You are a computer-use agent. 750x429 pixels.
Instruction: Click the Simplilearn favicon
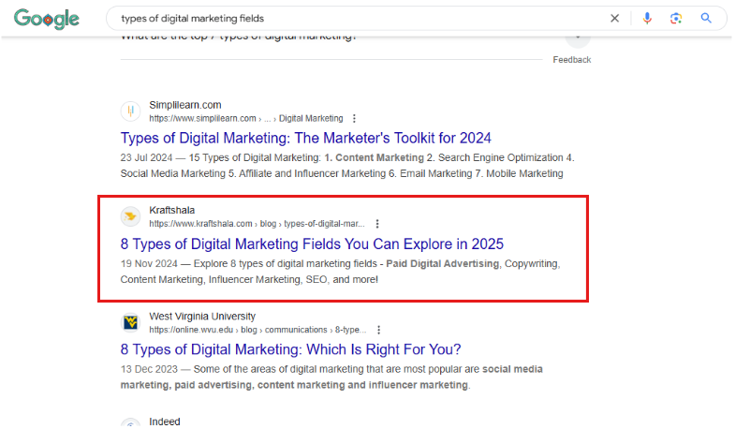(130, 111)
